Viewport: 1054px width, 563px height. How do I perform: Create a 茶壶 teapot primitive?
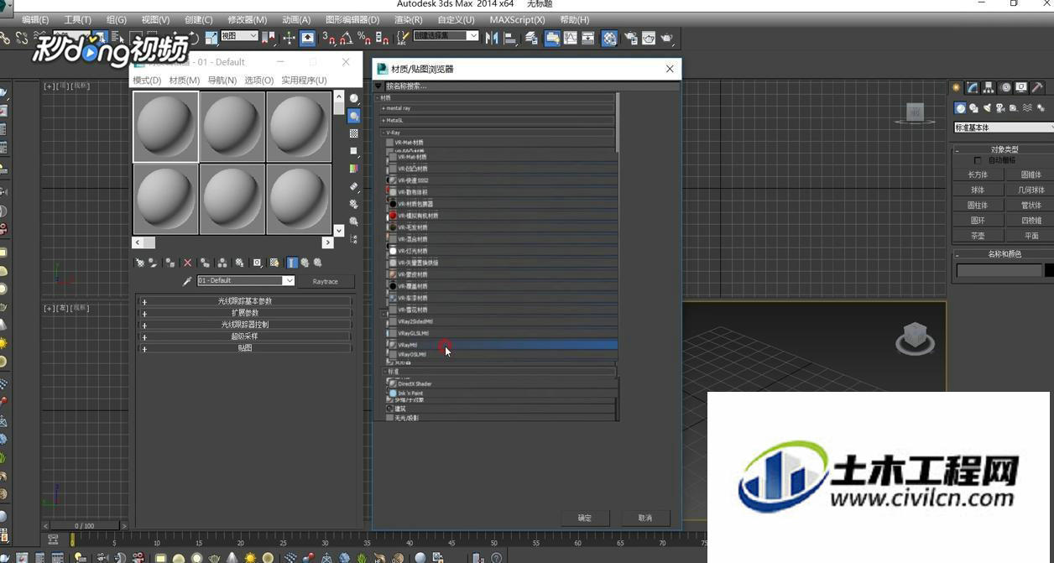tap(978, 236)
